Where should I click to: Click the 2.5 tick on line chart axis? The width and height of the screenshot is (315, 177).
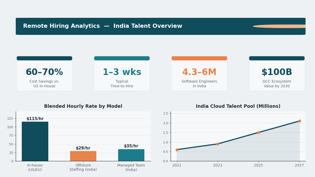tap(166, 114)
